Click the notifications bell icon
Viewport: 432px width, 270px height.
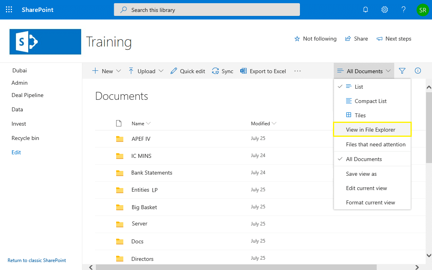[x=365, y=10]
